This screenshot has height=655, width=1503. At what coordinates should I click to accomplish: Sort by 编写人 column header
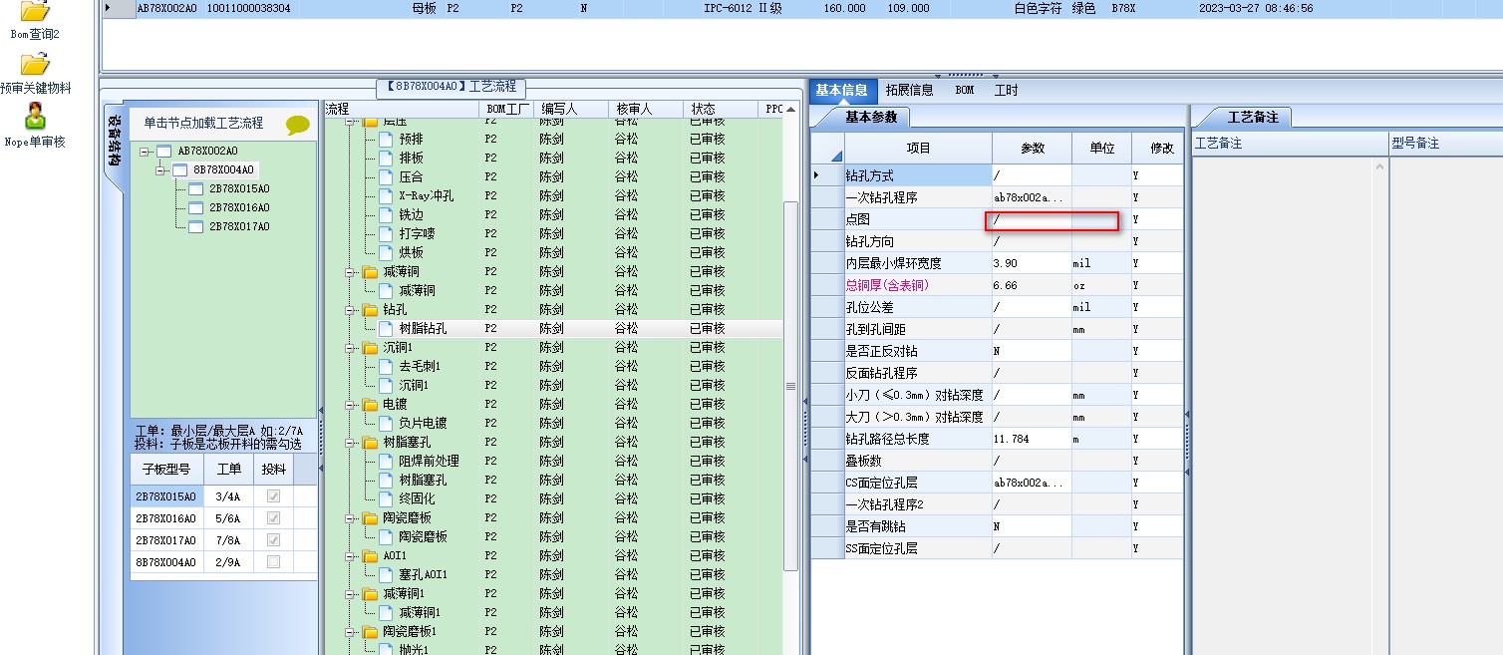569,109
